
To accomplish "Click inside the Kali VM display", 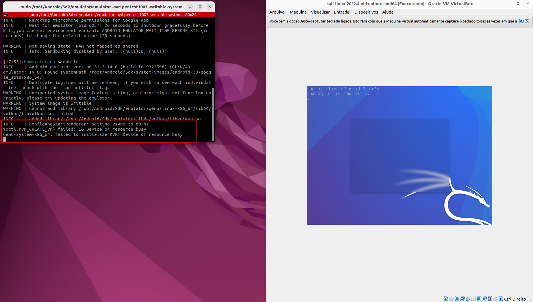I will coord(400,155).
